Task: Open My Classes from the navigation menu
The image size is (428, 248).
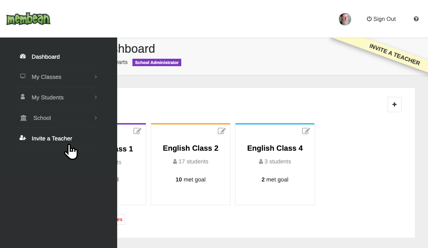Action: 46,76
